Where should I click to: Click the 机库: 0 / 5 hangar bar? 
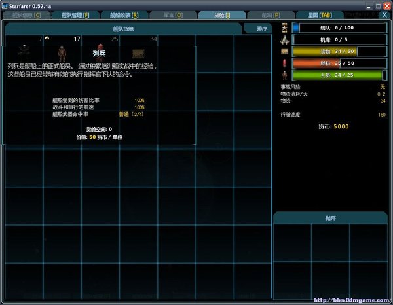coord(339,39)
